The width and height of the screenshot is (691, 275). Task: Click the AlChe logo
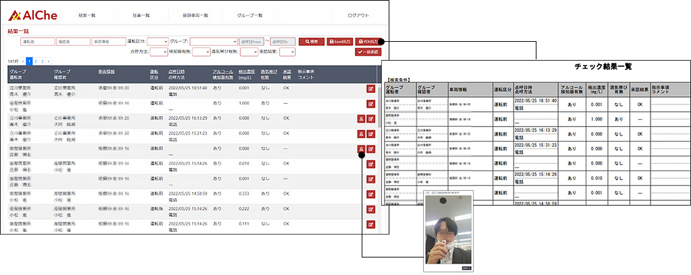tap(34, 14)
